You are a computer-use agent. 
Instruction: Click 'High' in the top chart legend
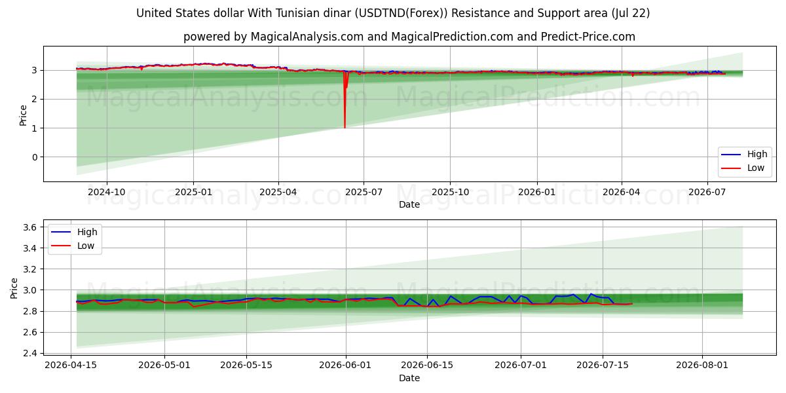tap(757, 155)
